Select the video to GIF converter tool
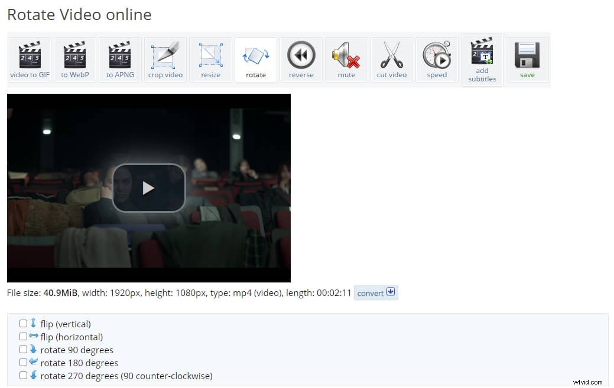The width and height of the screenshot is (614, 388). (30, 58)
